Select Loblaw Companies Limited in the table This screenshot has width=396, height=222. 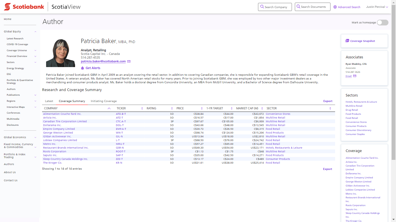tap(60, 140)
